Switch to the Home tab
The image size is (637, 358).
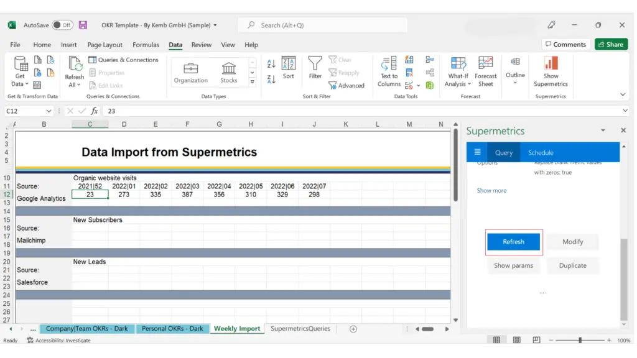point(42,45)
